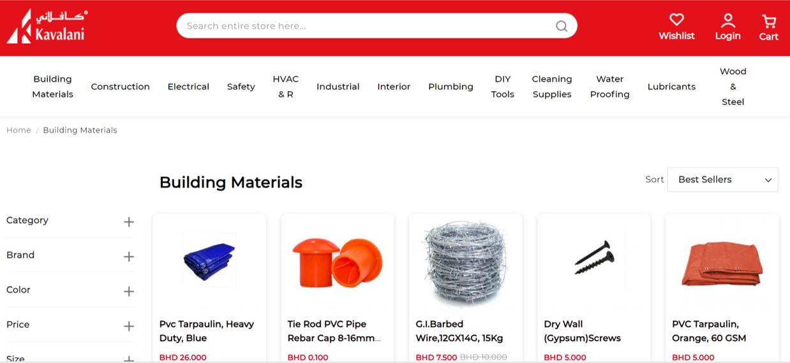Click the Home breadcrumb link
This screenshot has width=790, height=363.
coord(19,130)
